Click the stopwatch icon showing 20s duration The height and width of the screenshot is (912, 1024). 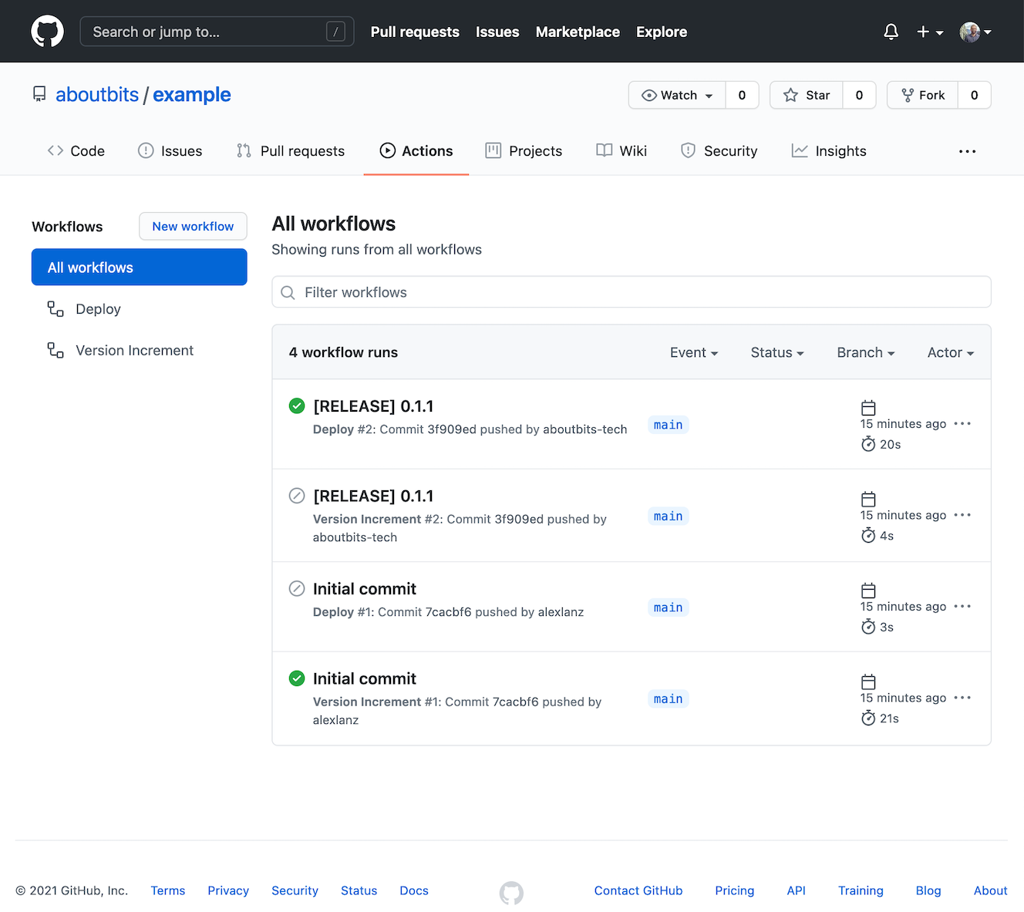click(868, 444)
